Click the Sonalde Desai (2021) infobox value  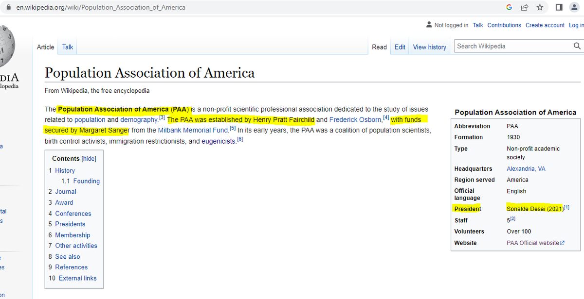535,209
